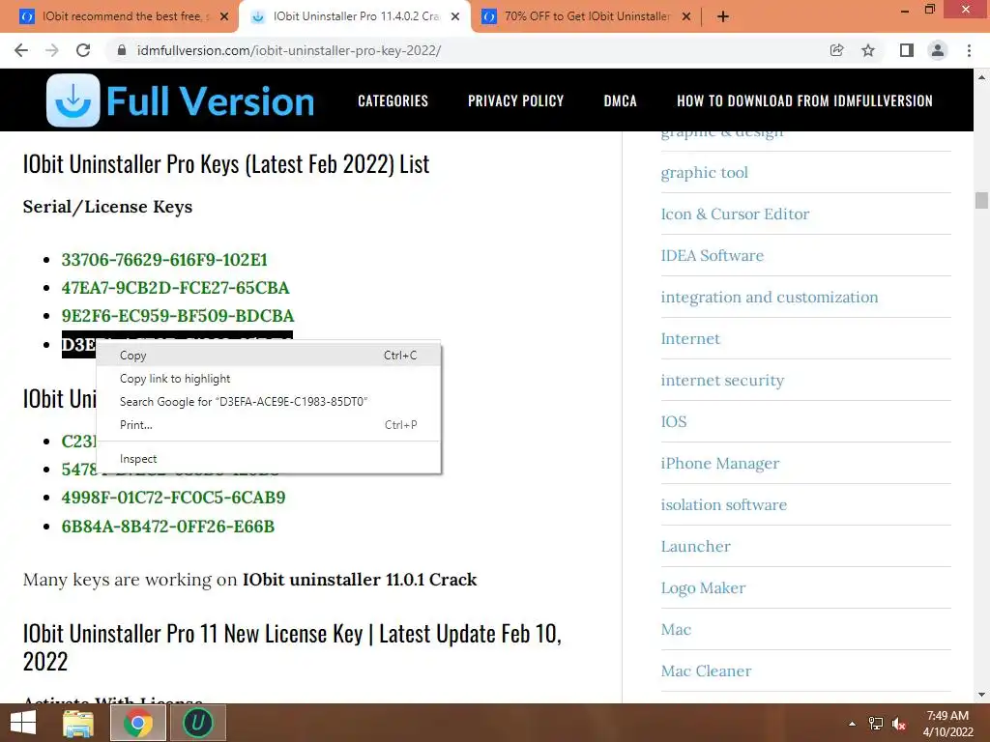Open 'Internet' sidebar category

pos(690,339)
